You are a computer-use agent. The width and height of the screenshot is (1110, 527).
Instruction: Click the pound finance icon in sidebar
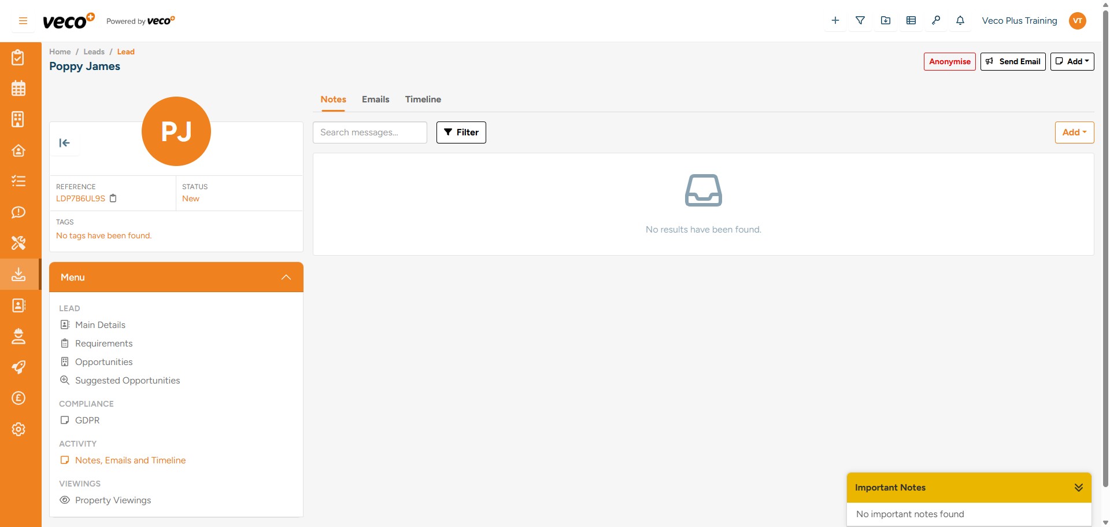click(18, 398)
